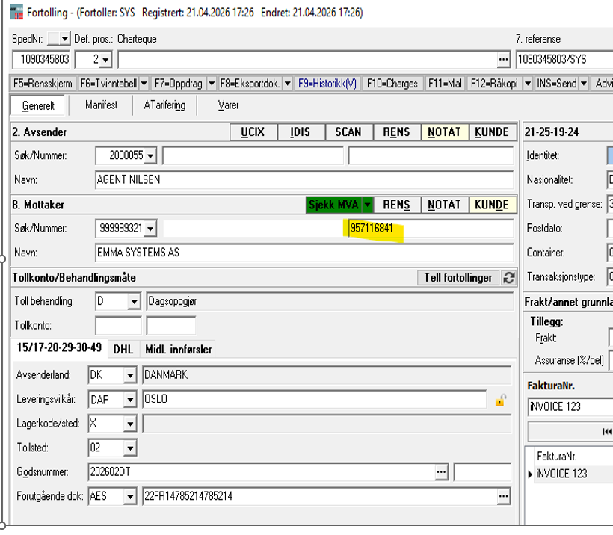Viewport: 613px width, 535px height.
Task: Open lookup ellipsis button beside Godsnummer field
Action: [x=443, y=472]
